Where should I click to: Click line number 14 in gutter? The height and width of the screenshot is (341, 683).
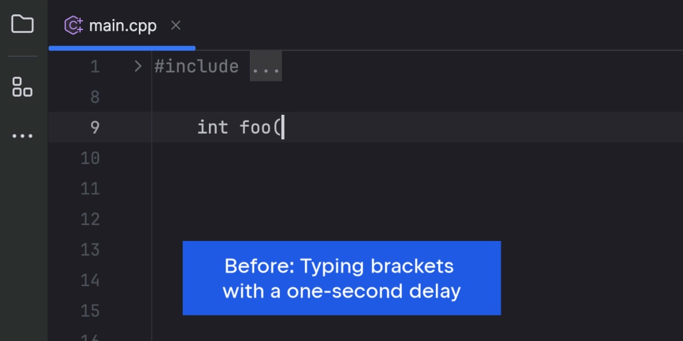[x=90, y=280]
